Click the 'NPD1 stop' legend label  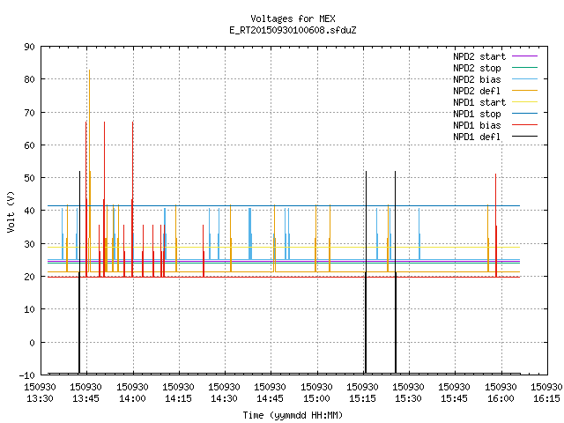477,114
